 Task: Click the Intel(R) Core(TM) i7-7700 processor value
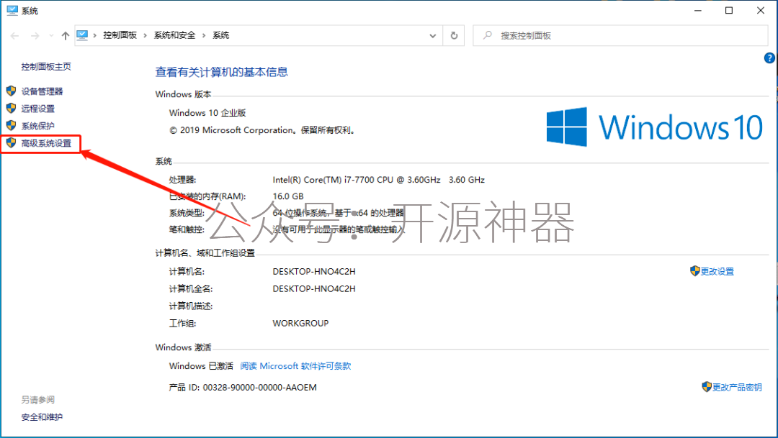coord(379,180)
